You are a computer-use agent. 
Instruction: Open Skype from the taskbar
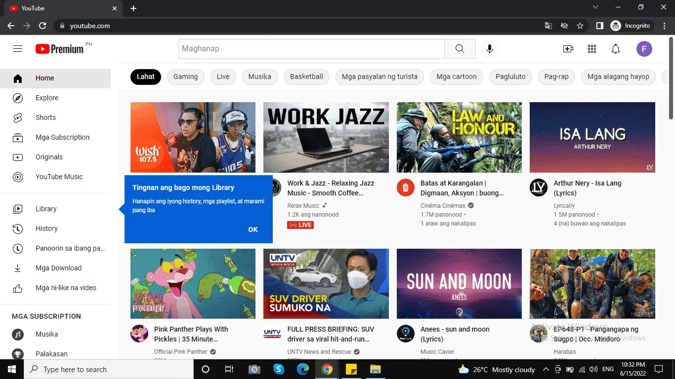279,369
